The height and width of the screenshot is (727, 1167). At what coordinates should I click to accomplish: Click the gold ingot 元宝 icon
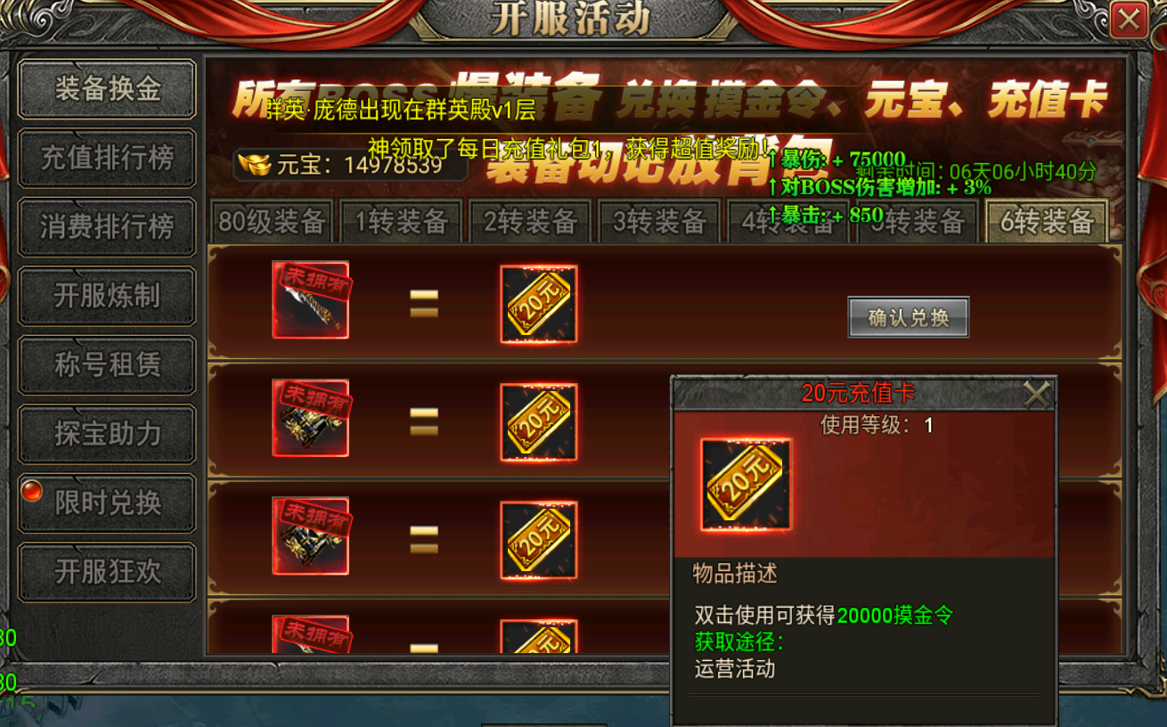254,165
